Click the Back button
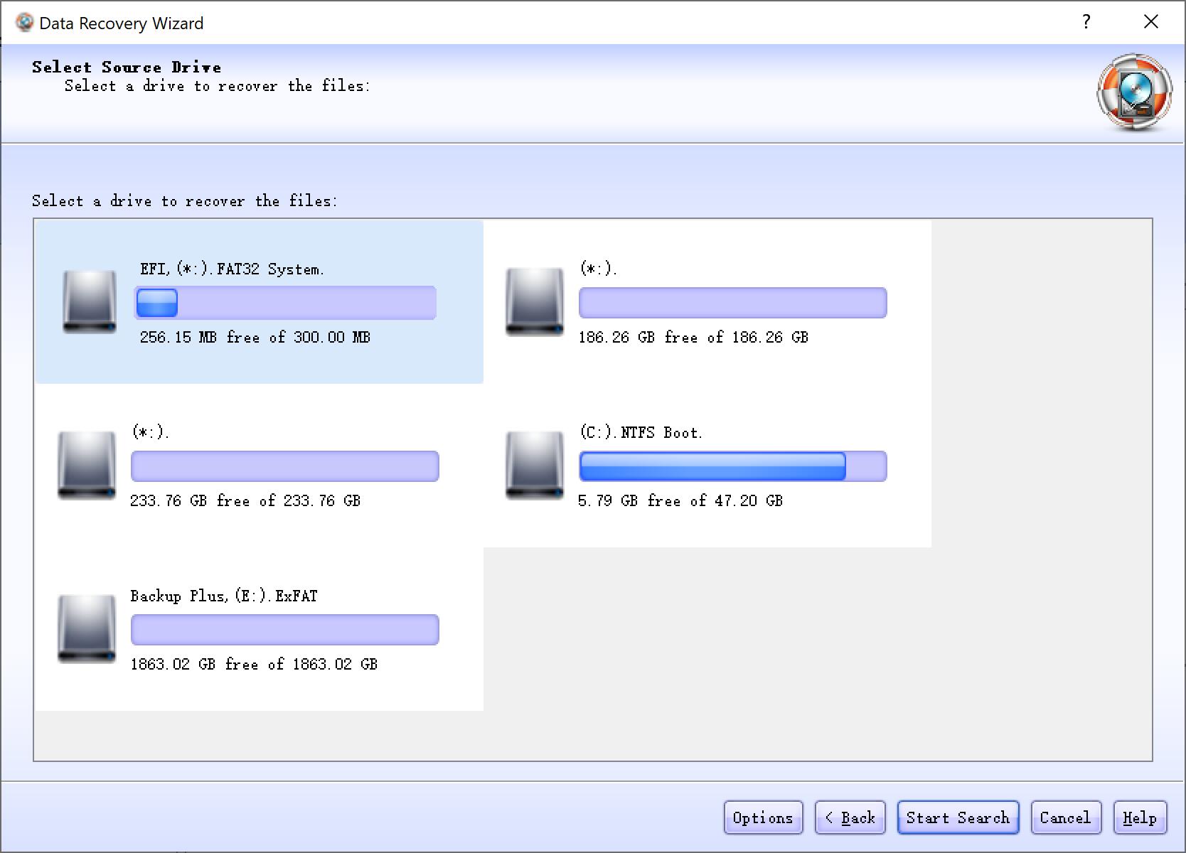 (x=850, y=817)
